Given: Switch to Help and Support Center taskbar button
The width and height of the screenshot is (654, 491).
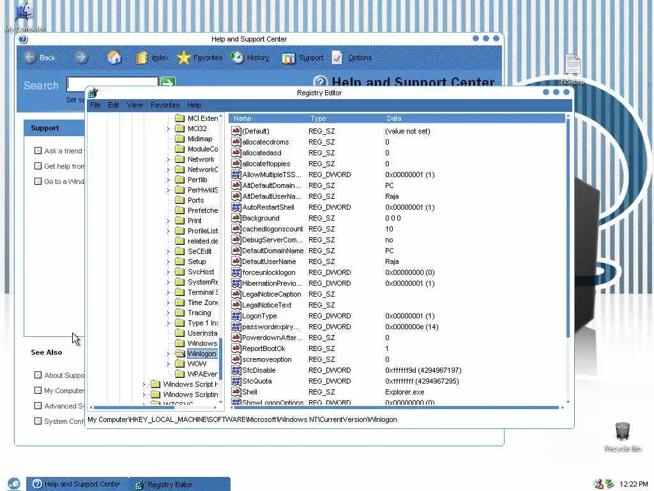Looking at the screenshot, I should (77, 484).
